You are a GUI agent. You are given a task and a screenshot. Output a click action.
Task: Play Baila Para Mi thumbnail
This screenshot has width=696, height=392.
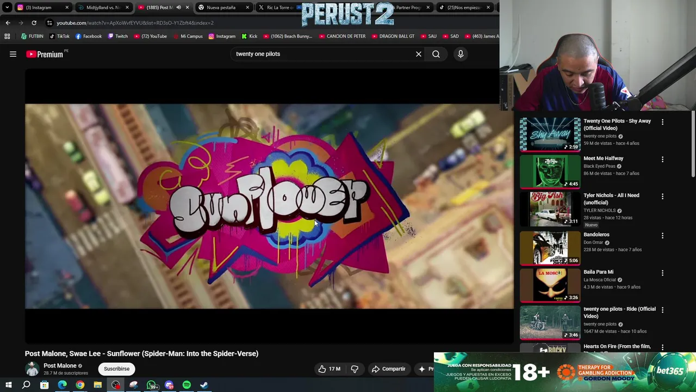(550, 285)
